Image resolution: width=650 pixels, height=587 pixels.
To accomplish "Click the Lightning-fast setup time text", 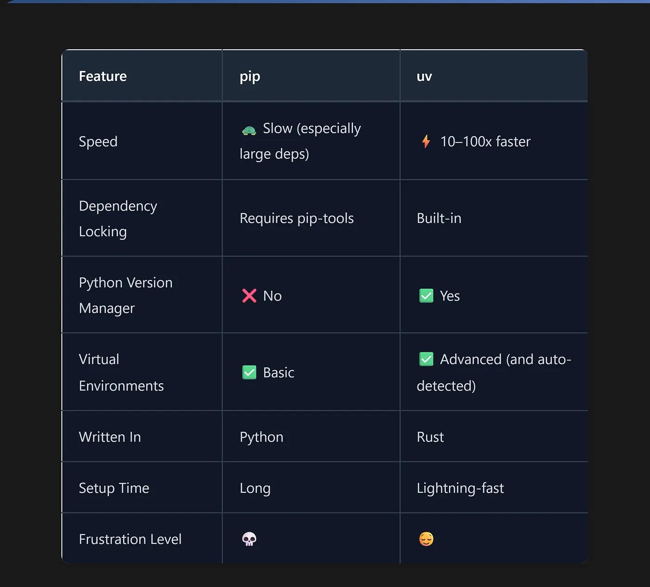I will [460, 488].
